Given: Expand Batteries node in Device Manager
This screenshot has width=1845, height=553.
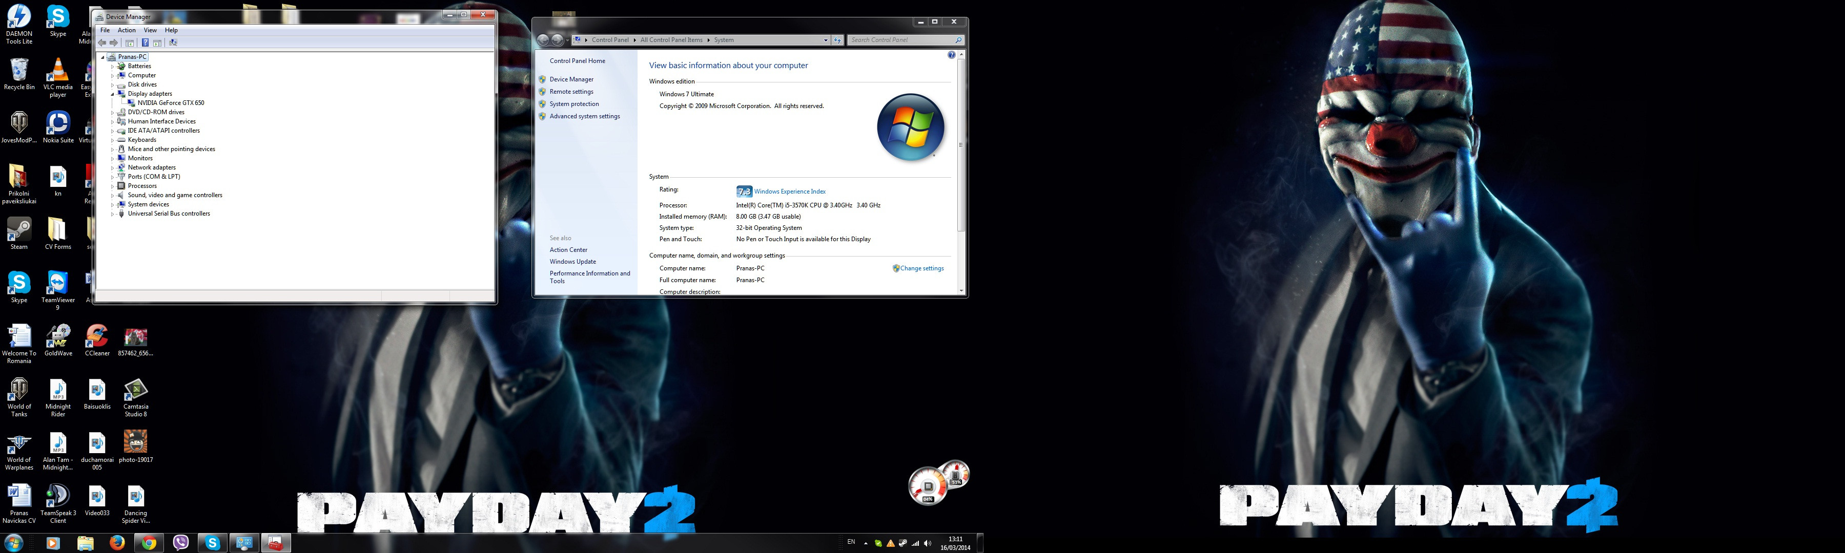Looking at the screenshot, I should pyautogui.click(x=112, y=67).
